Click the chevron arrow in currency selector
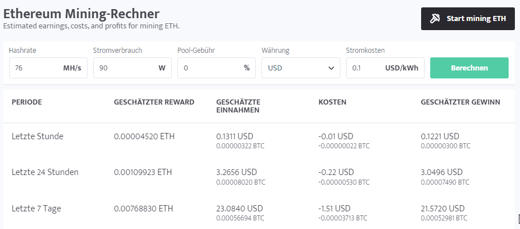Viewport: 520px width, 229px height. point(331,68)
